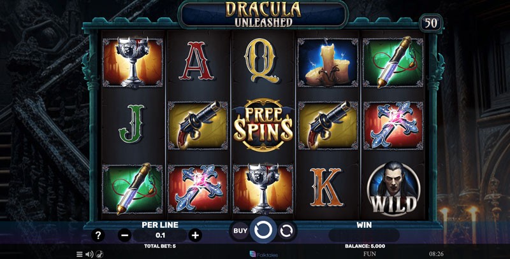Viewport: 510px width, 259px height.
Task: Click the empty WIN display field
Action: click(x=364, y=235)
